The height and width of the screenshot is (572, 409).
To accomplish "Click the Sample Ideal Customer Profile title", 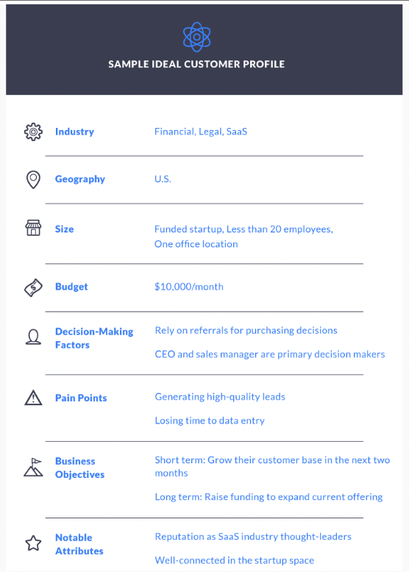I will (x=196, y=64).
